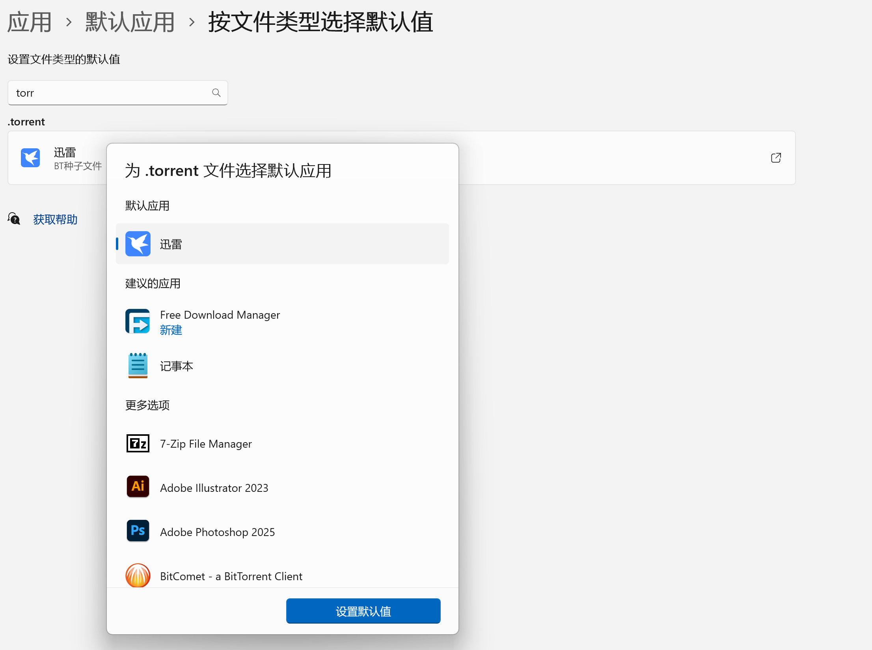
Task: Select 迅雷 icon in the default app dialog
Action: point(138,244)
